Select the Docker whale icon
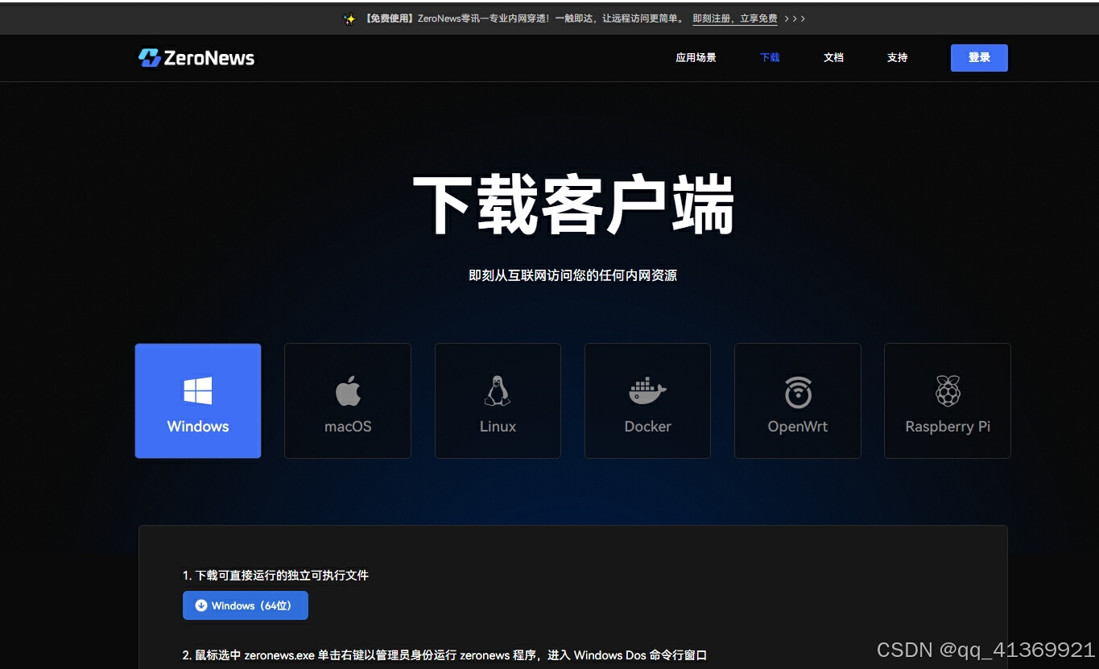The height and width of the screenshot is (669, 1099). [647, 391]
